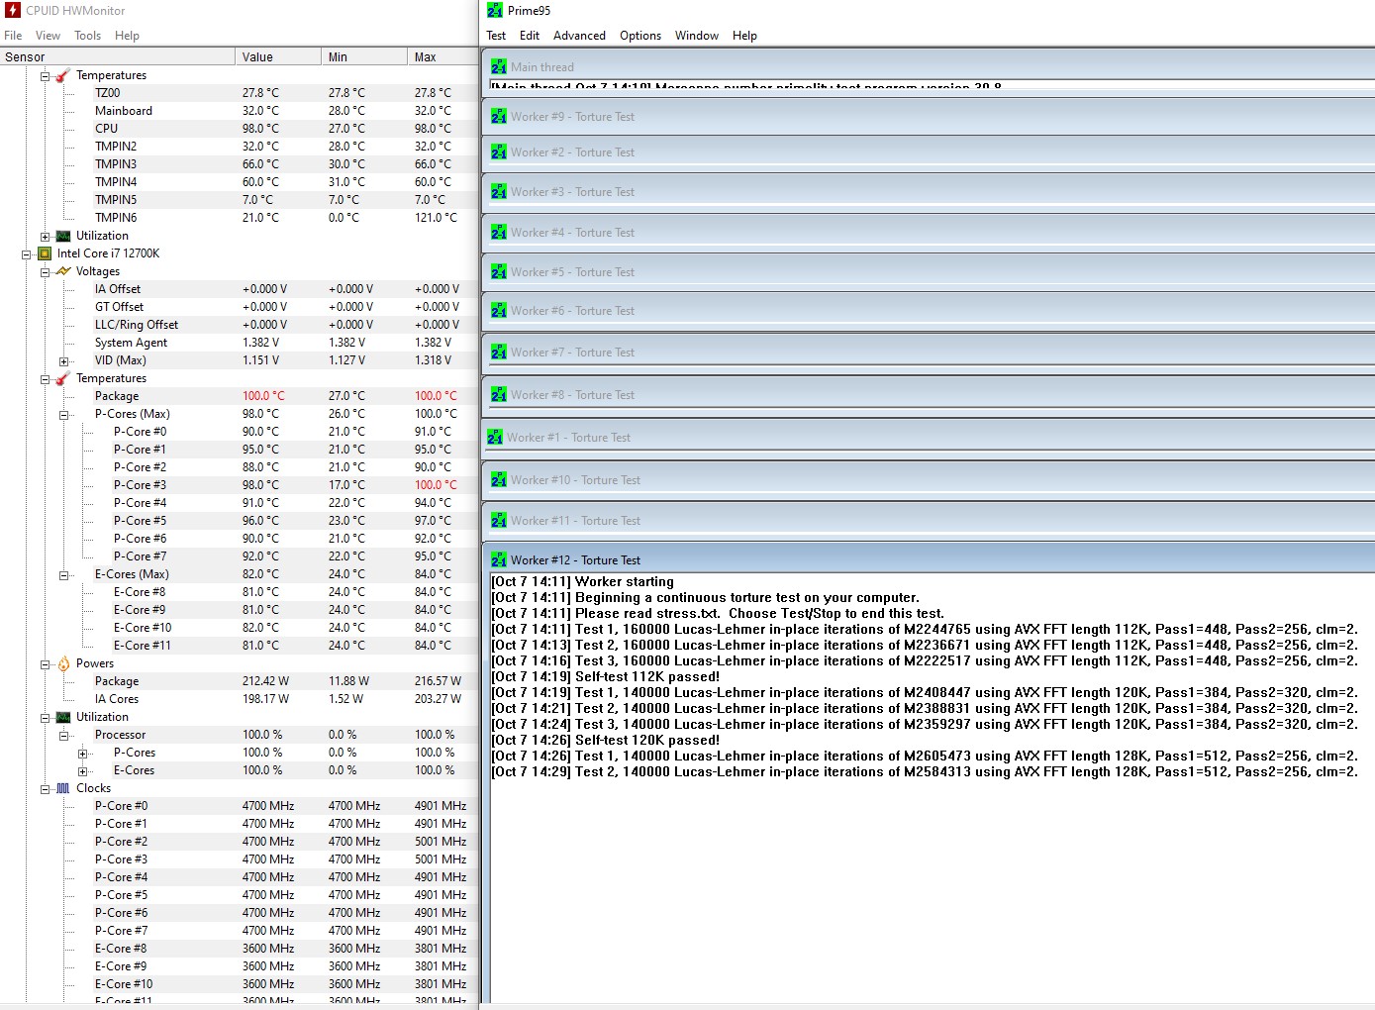The image size is (1375, 1010).
Task: Activate the Worker #12 Torture Test title bar
Action: click(x=930, y=559)
